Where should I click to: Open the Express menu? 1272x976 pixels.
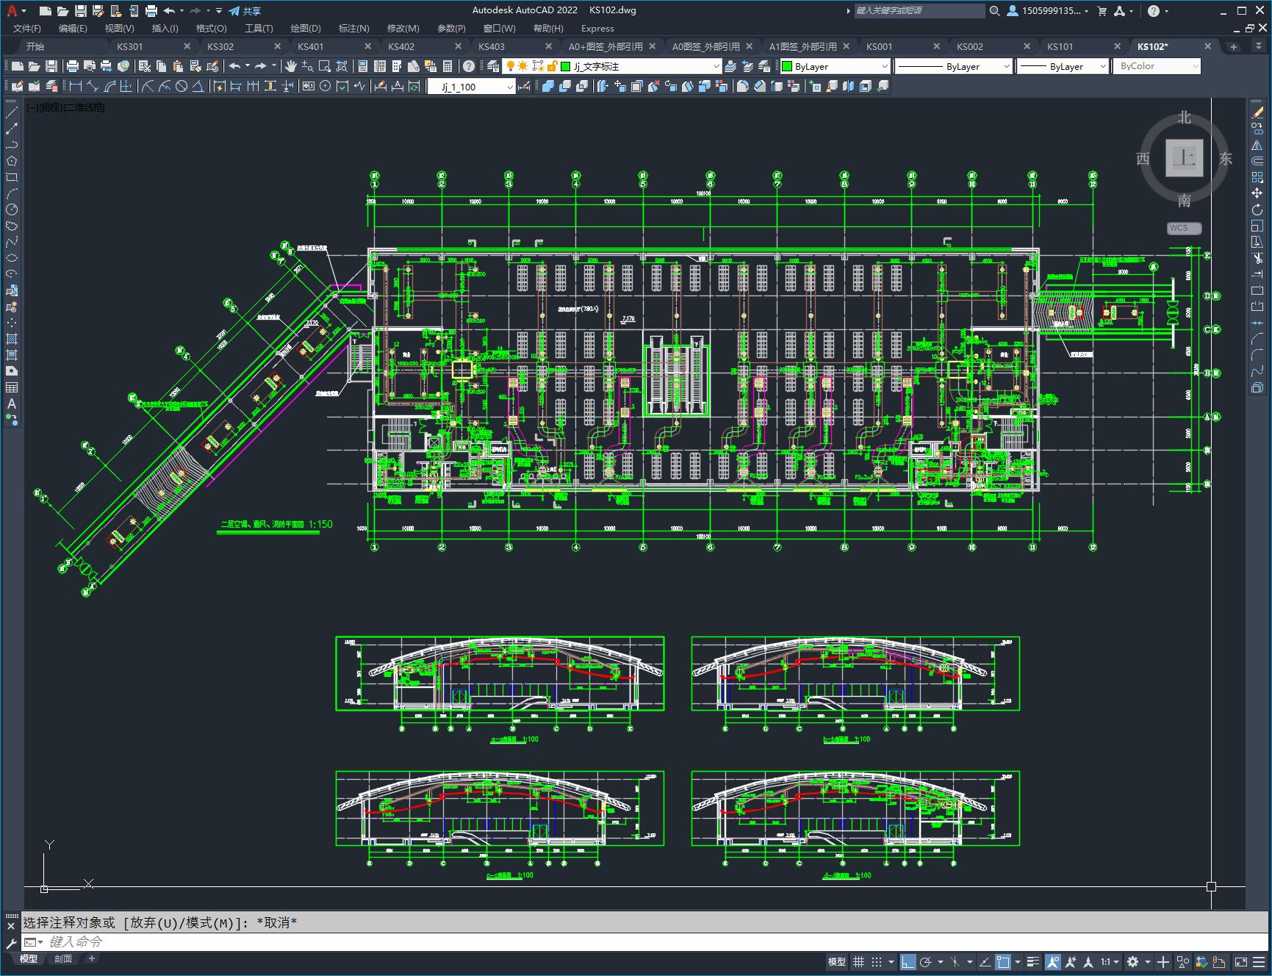(x=597, y=28)
